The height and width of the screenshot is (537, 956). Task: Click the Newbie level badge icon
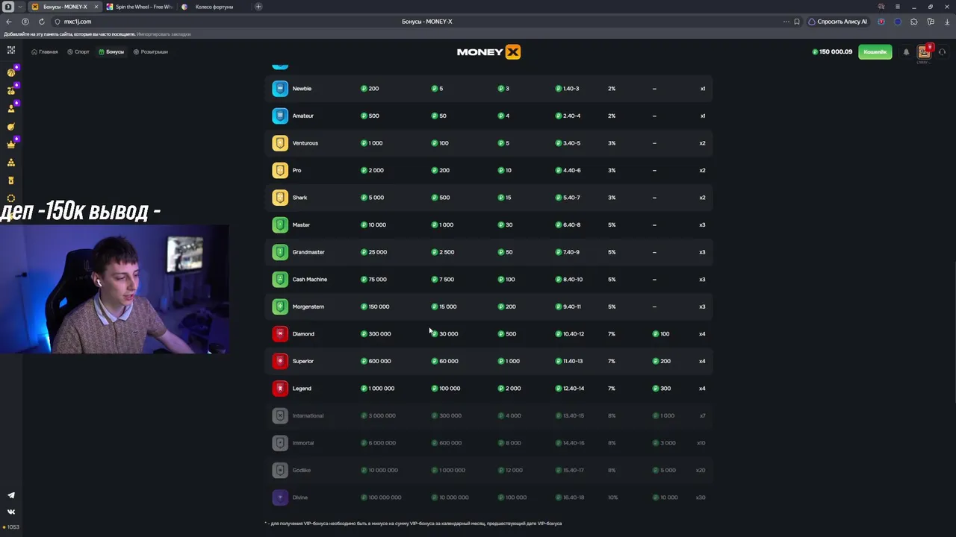coord(280,89)
